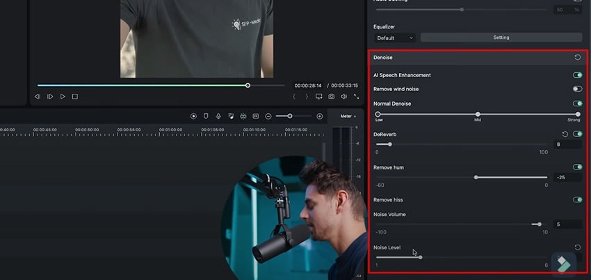Viewport: 591px width, 280px height.
Task: Click the audio ducking slider handle
Action: 462,10
